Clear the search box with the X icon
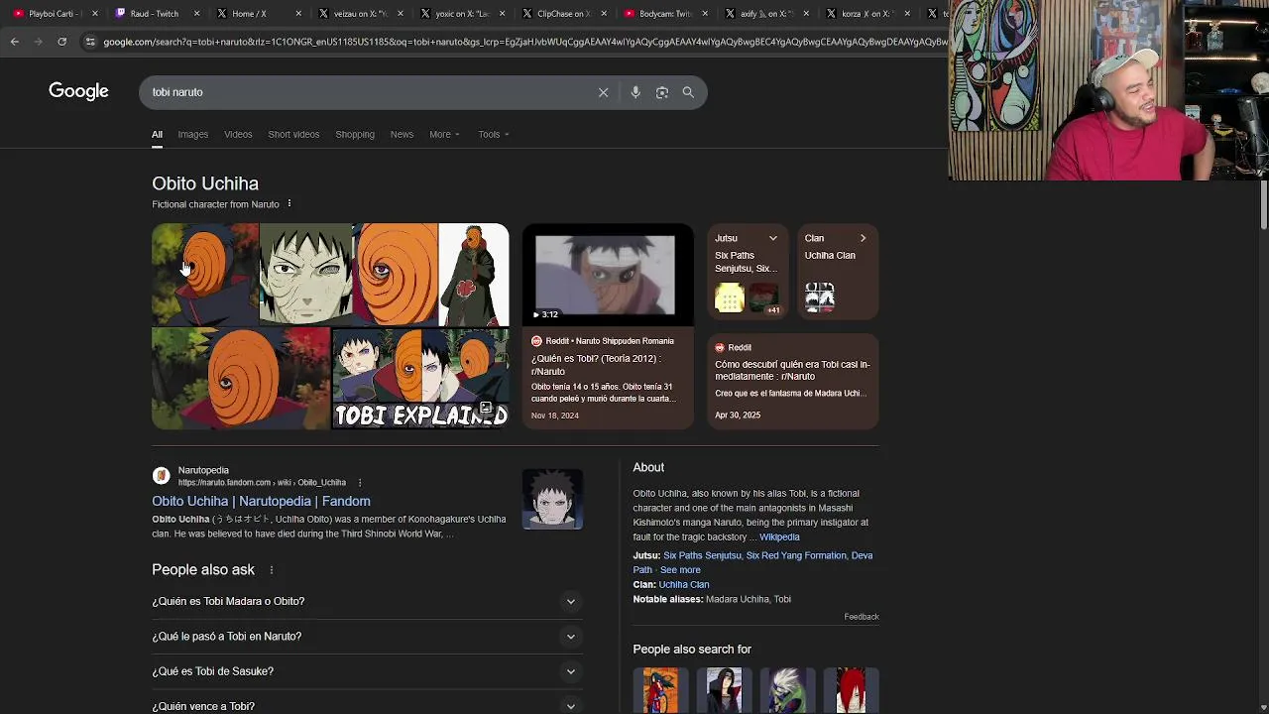This screenshot has width=1269, height=714. (603, 92)
